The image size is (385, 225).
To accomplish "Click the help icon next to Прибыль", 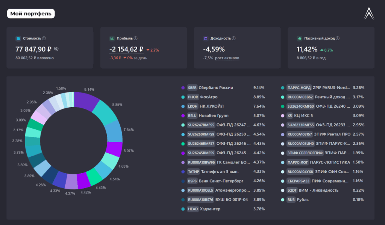I will [135, 39].
